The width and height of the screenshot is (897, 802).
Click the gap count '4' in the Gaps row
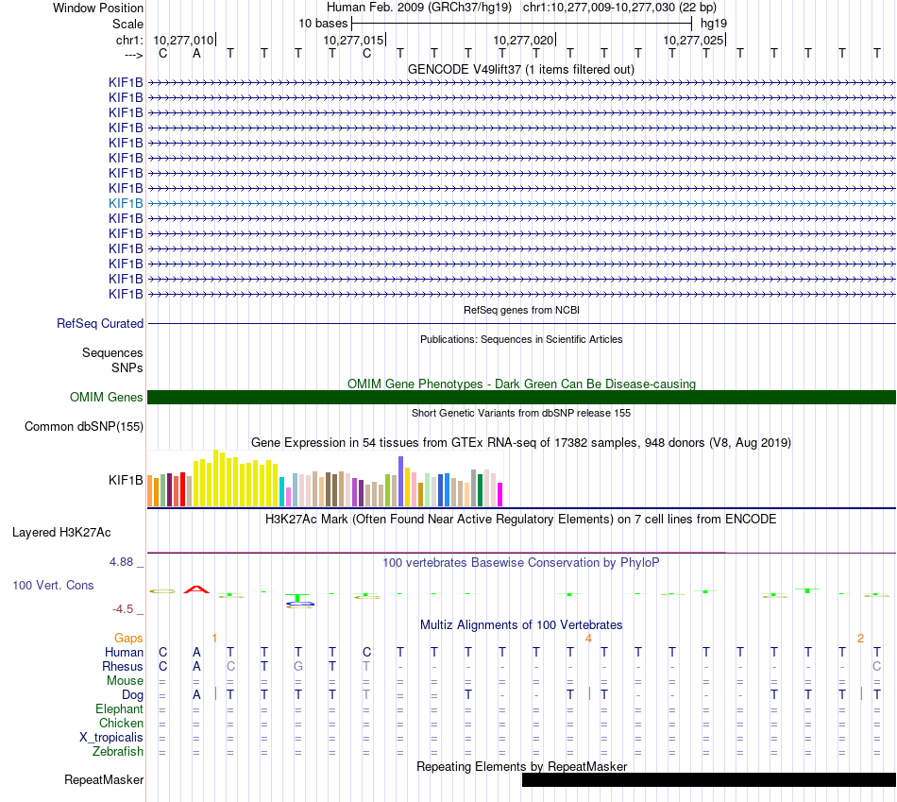588,639
